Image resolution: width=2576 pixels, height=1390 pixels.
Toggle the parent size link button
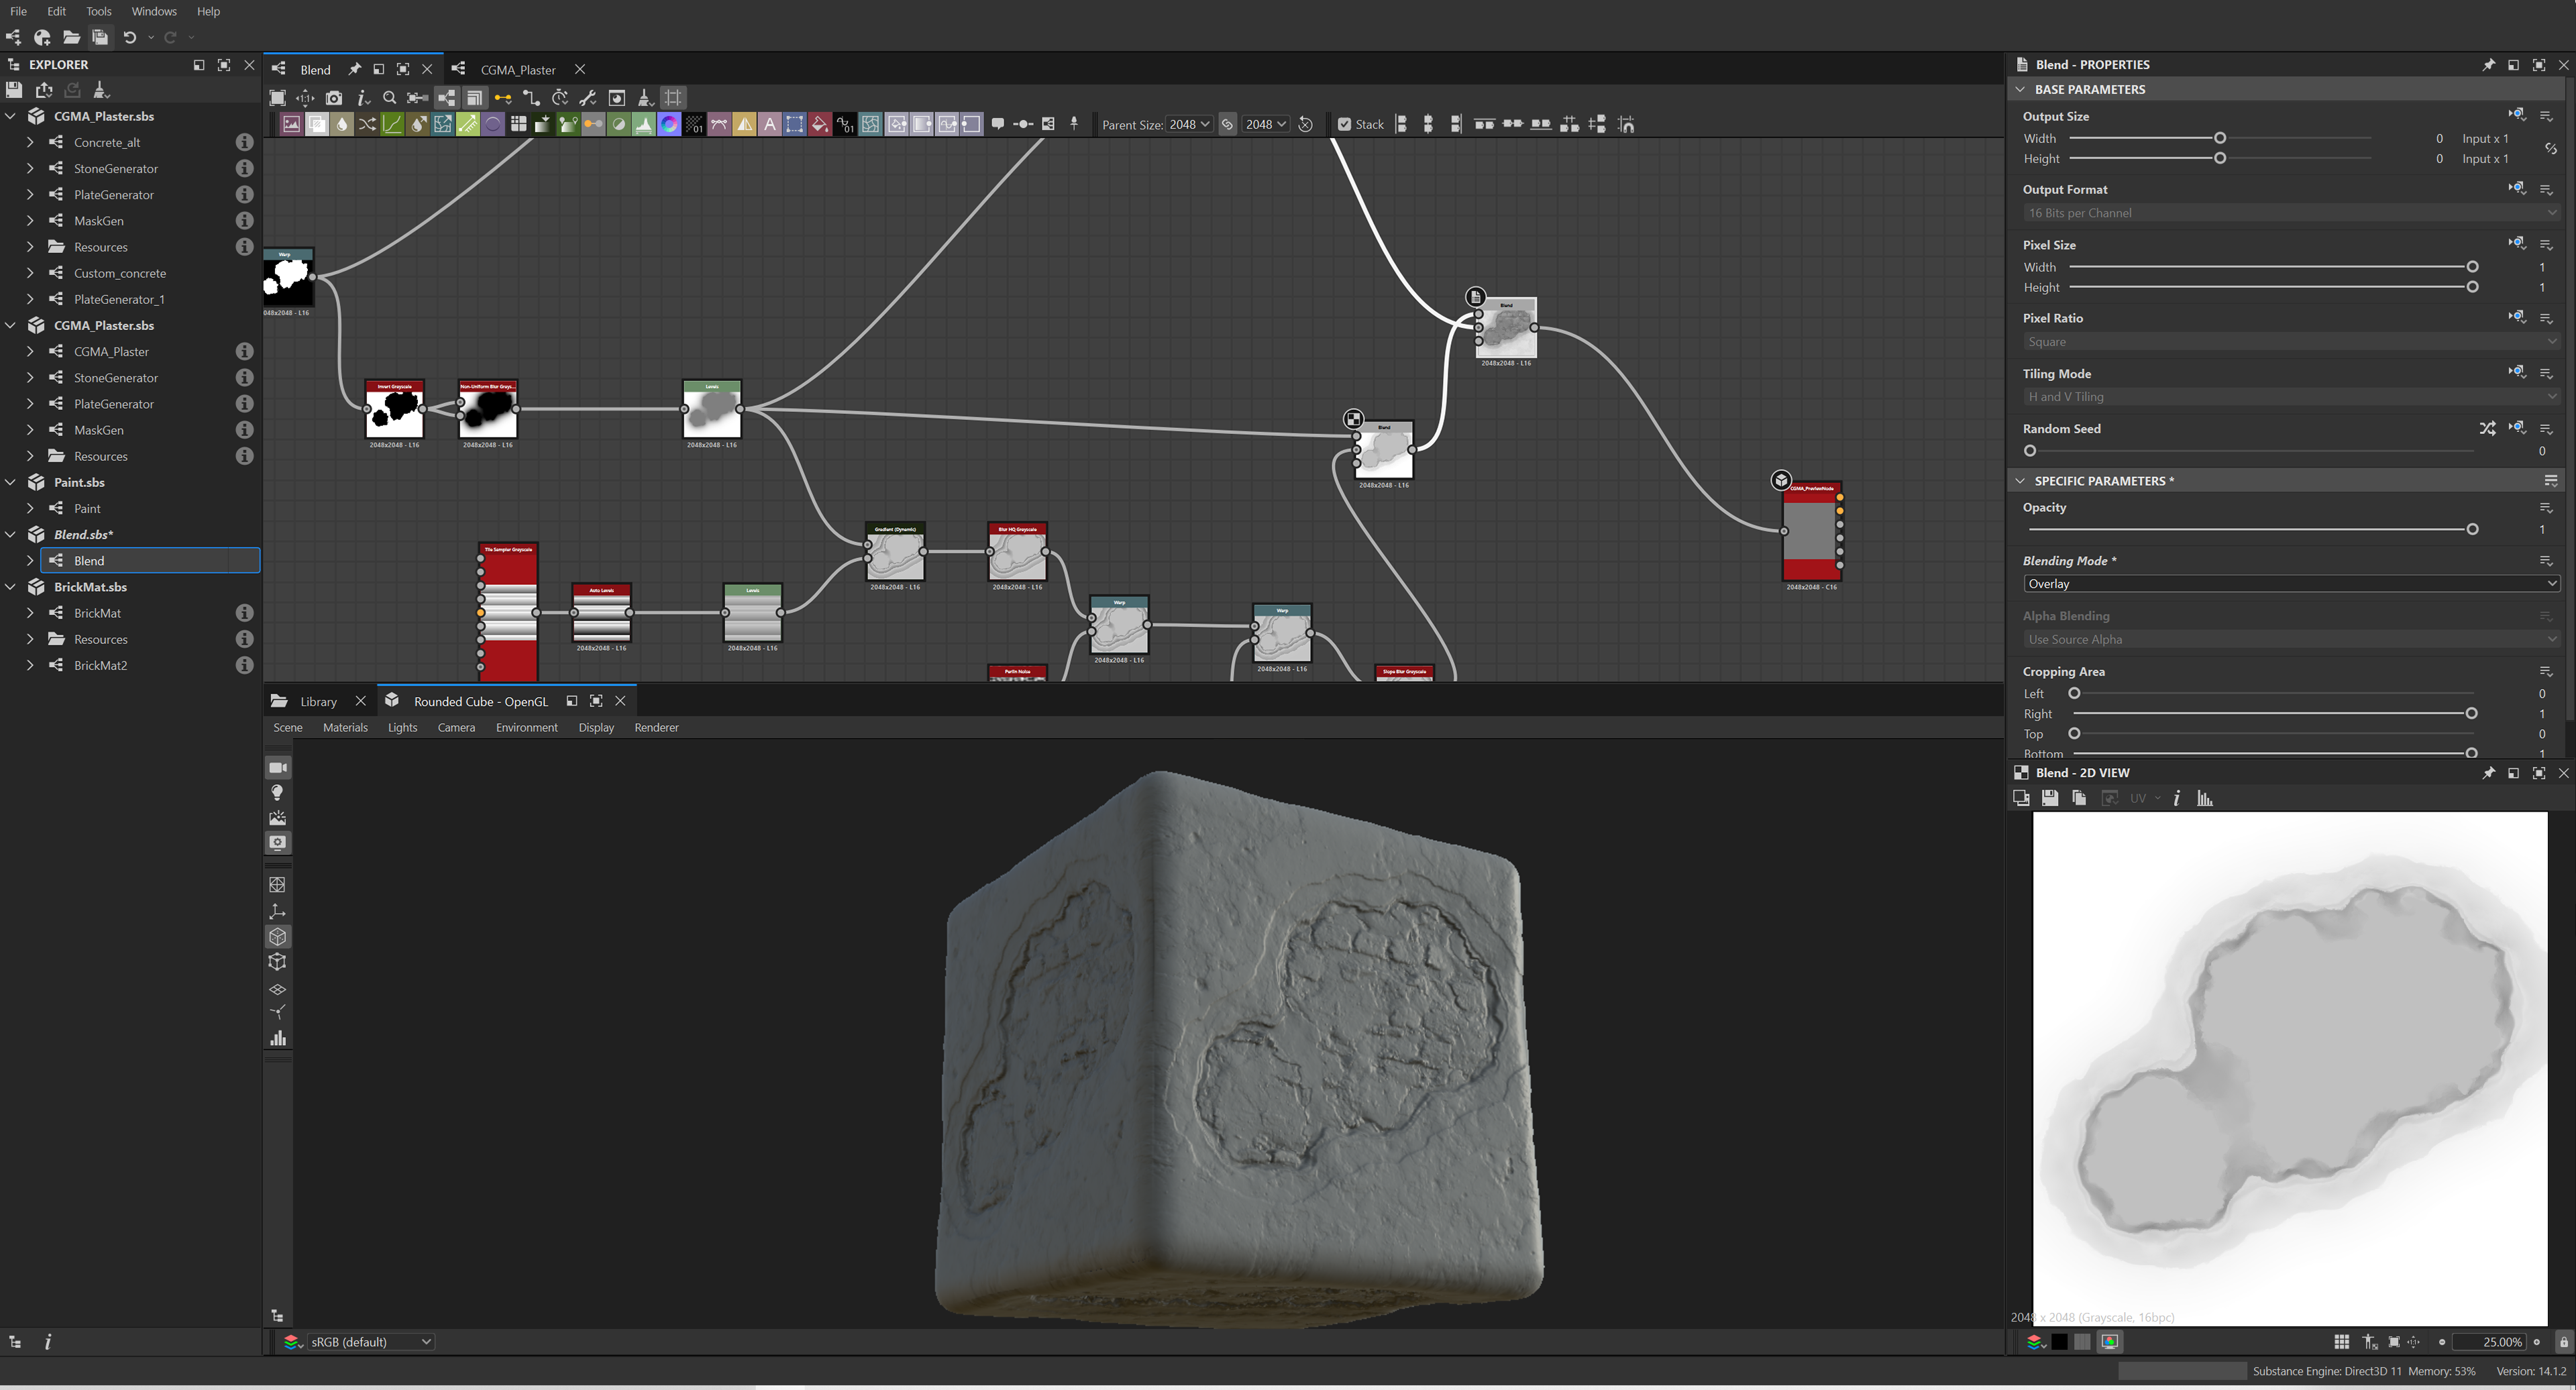click(x=1227, y=125)
